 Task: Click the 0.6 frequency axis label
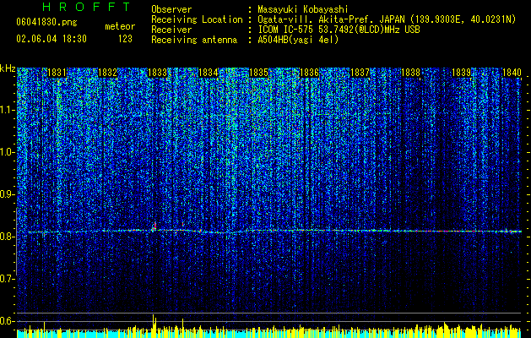pos(8,321)
